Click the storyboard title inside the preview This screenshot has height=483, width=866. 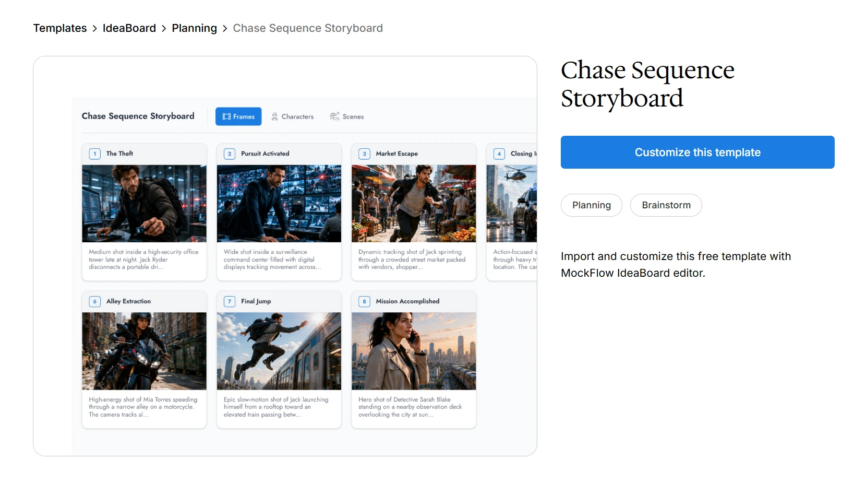tap(138, 116)
